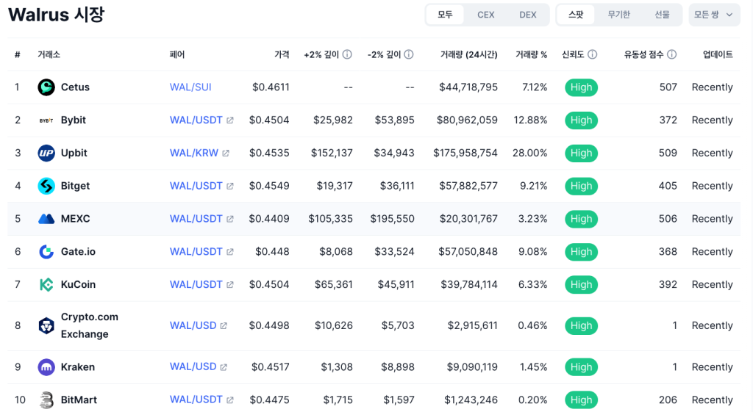Click the KuCoin exchange name
The image size is (753, 412).
tap(78, 284)
